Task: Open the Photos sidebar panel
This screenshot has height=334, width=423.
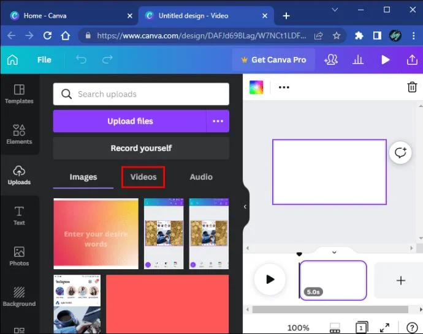Action: (19, 256)
